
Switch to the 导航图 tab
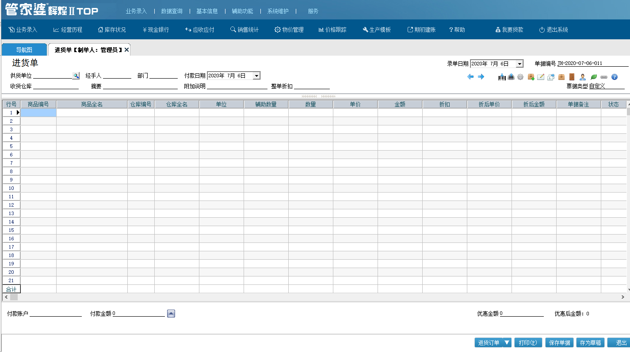tap(24, 50)
